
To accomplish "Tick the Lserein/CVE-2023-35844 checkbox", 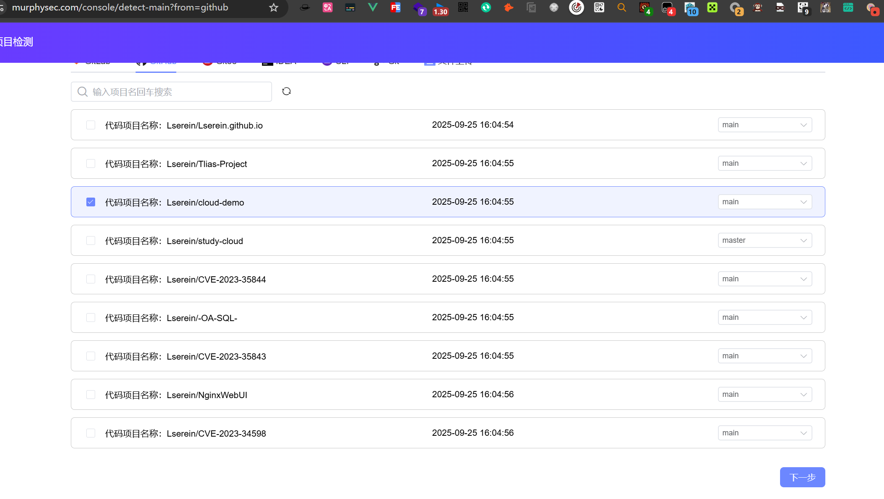I will (91, 279).
